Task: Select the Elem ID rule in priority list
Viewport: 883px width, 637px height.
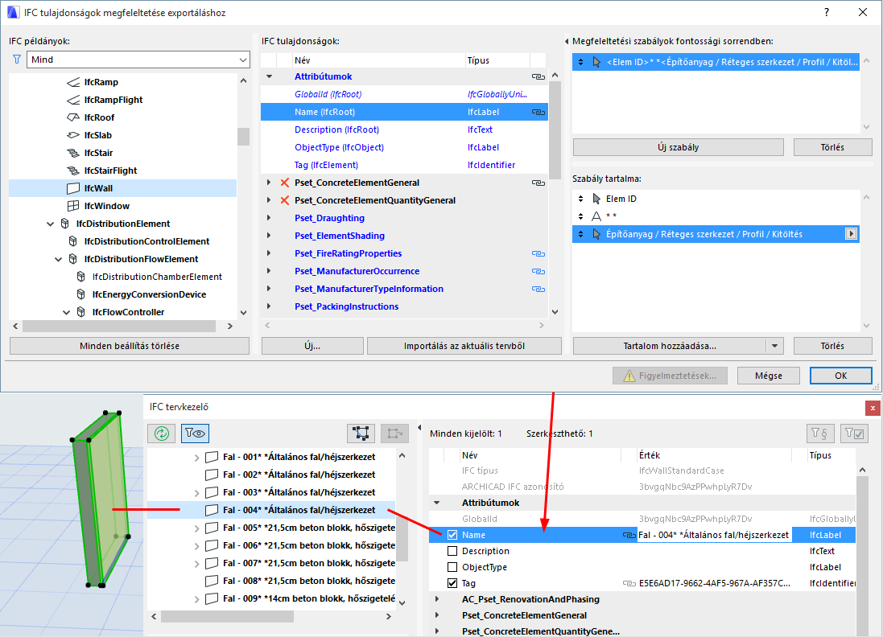Action: click(716, 62)
